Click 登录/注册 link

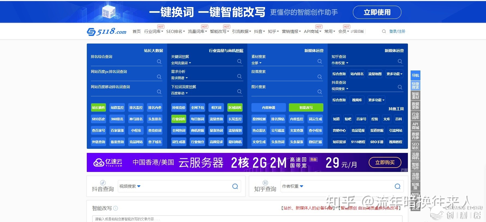pyautogui.click(x=397, y=31)
